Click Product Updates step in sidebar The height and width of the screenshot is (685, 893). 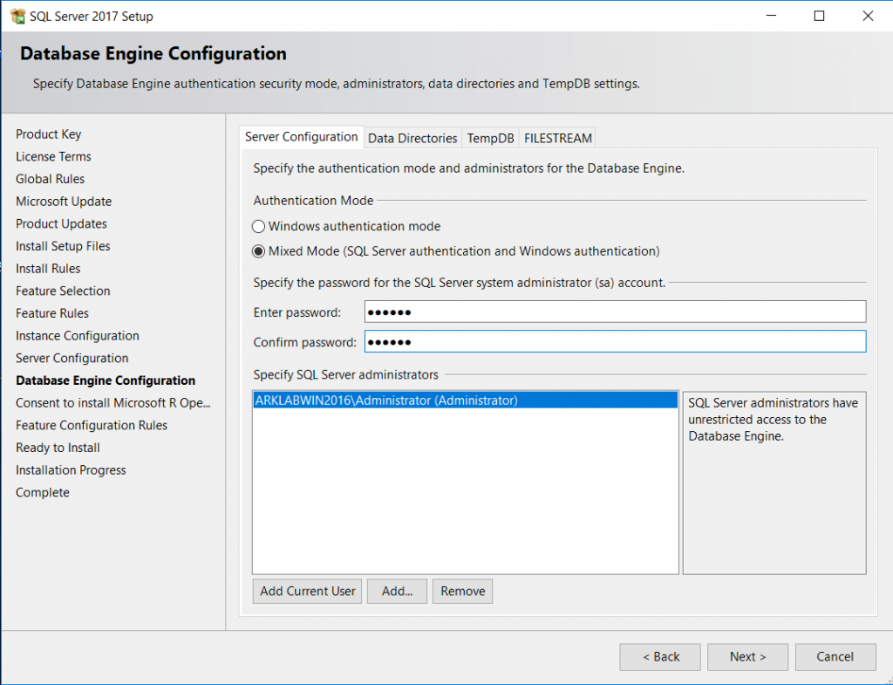tap(62, 223)
